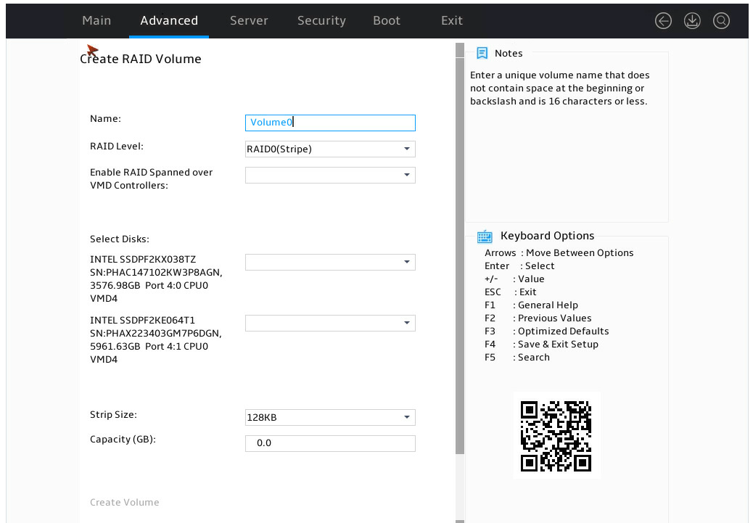Switch to the Main tab

(x=96, y=20)
